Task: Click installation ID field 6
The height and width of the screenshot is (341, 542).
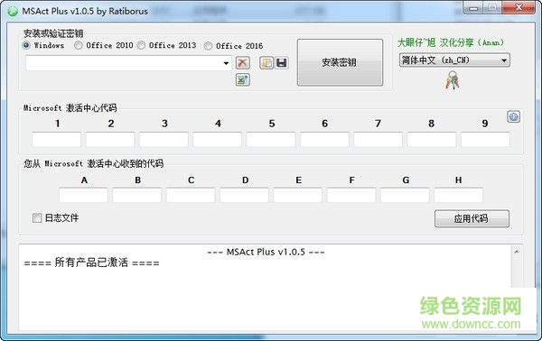Action: tap(324, 140)
